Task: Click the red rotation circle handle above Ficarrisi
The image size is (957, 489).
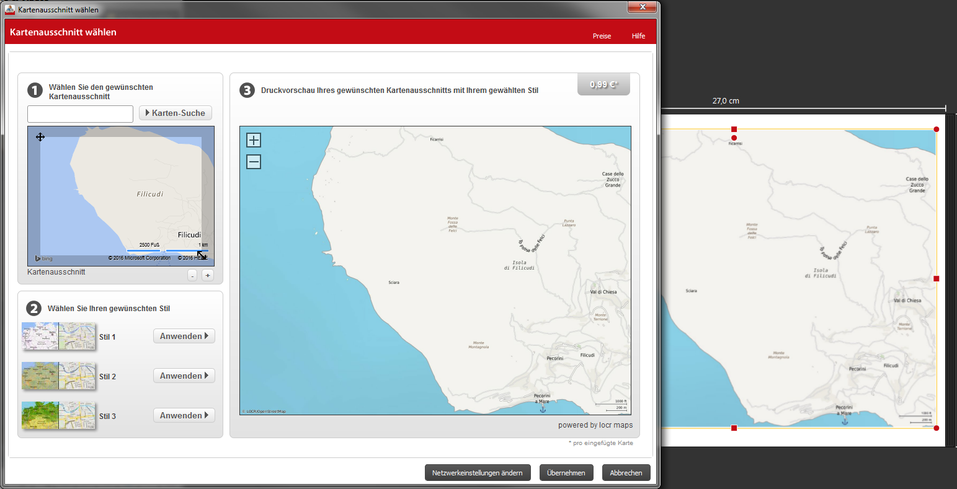Action: pos(734,138)
